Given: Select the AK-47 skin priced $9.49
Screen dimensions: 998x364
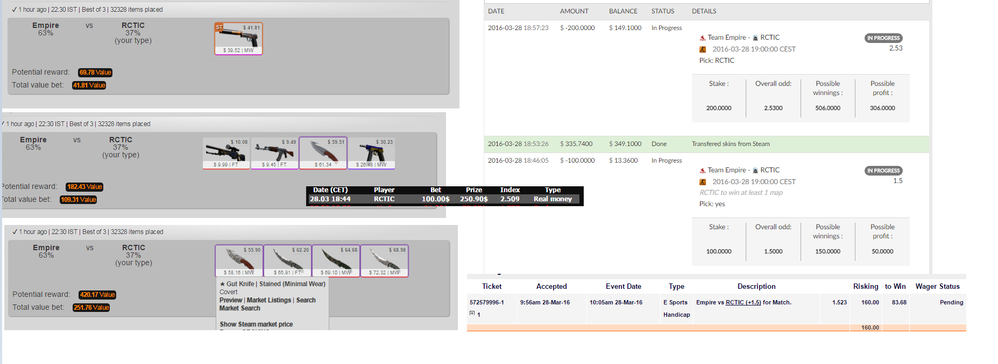Looking at the screenshot, I should [x=274, y=153].
